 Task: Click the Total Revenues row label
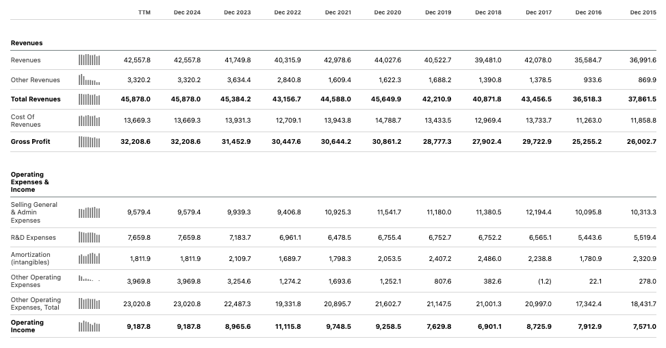36,99
